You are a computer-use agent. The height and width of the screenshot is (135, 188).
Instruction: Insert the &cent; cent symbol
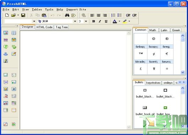154,56
